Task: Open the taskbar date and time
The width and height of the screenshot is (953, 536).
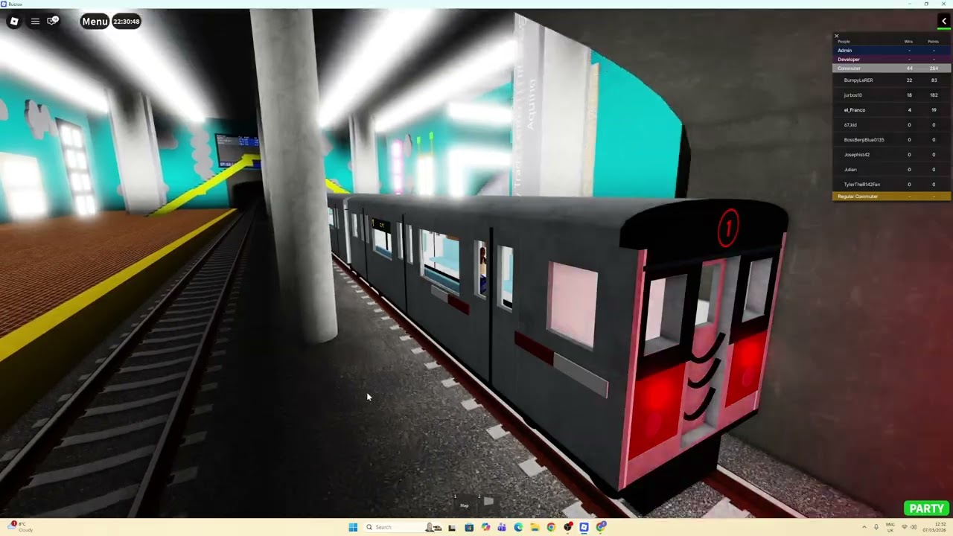Action: click(935, 527)
